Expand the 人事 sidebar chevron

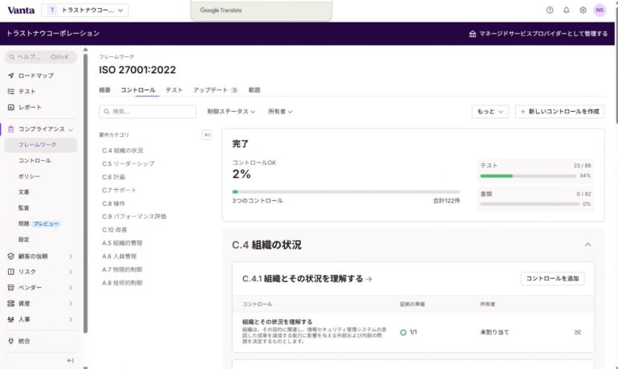(x=71, y=319)
